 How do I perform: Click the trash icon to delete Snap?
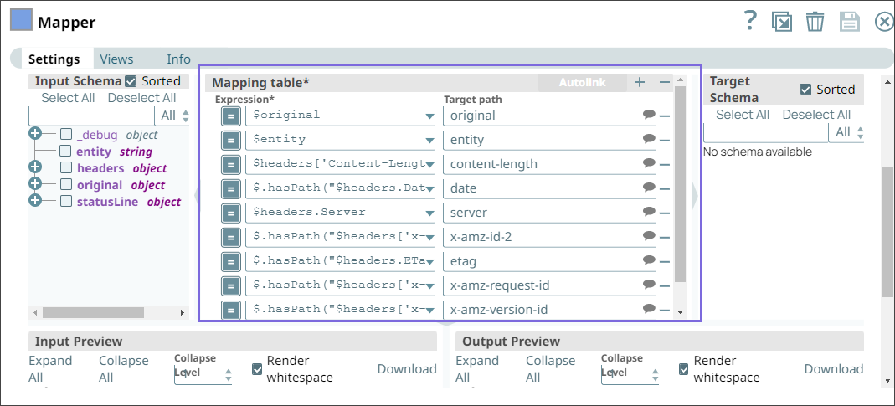tap(815, 22)
